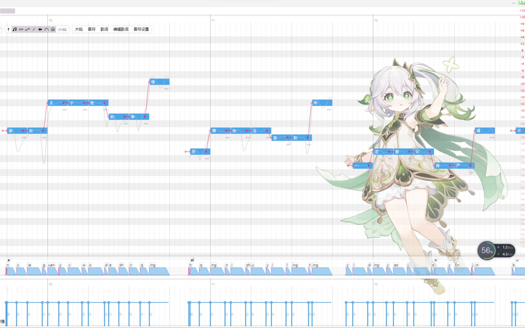The height and width of the screenshot is (328, 525).
Task: Toggle the music note display tool
Action: pos(15,30)
